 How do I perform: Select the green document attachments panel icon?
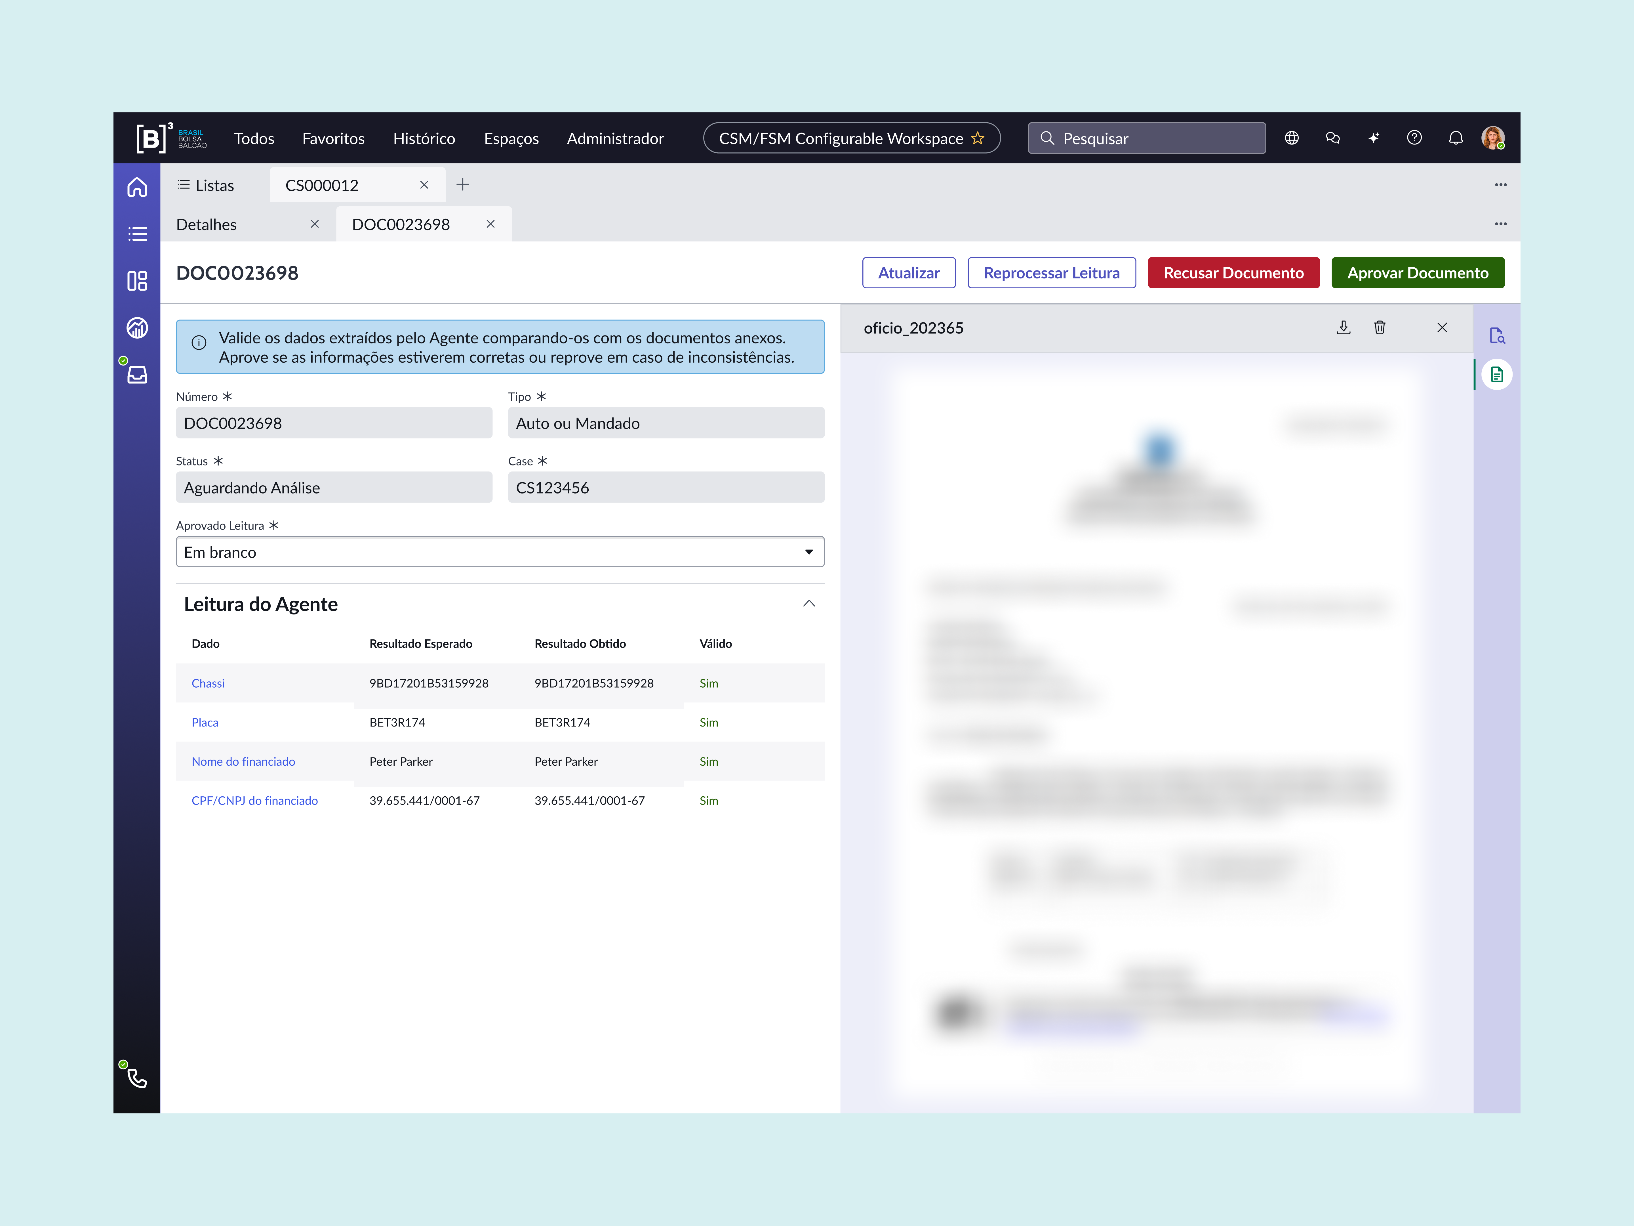1497,375
